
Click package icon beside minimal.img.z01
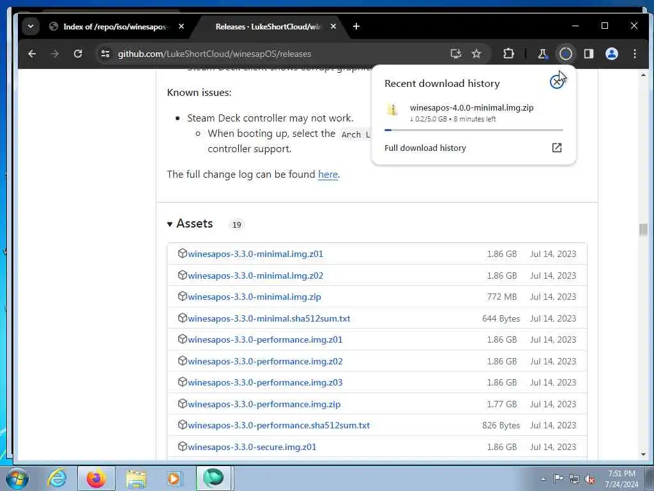182,253
